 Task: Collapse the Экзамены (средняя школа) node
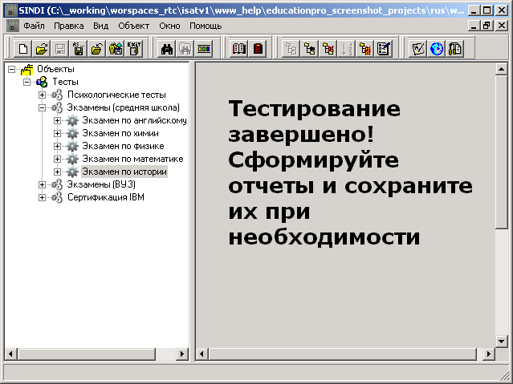coord(43,107)
